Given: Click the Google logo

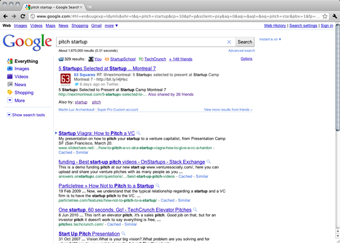Looking at the screenshot, I should tap(27, 42).
